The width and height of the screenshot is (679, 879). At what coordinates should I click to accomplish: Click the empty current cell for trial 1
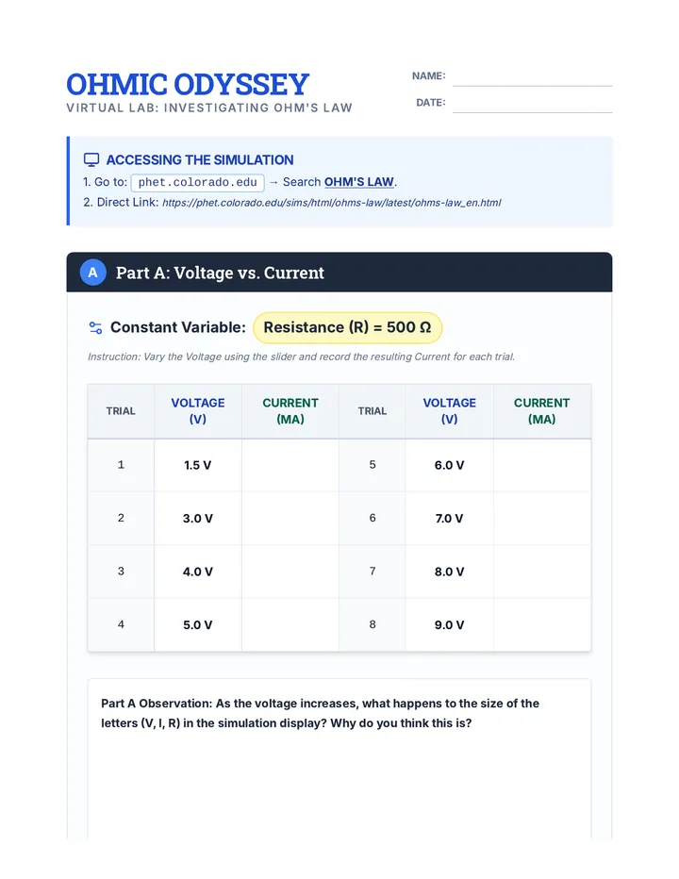290,465
